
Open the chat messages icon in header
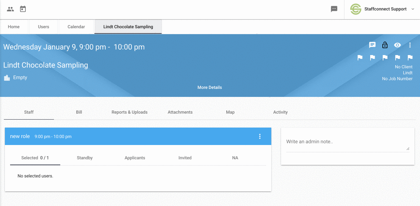(x=334, y=9)
